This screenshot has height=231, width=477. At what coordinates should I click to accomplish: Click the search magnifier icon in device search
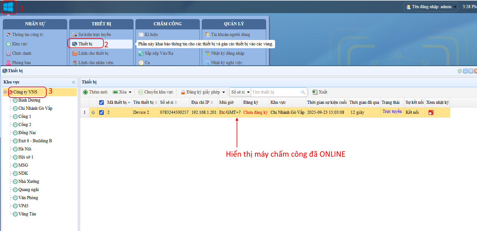303,92
